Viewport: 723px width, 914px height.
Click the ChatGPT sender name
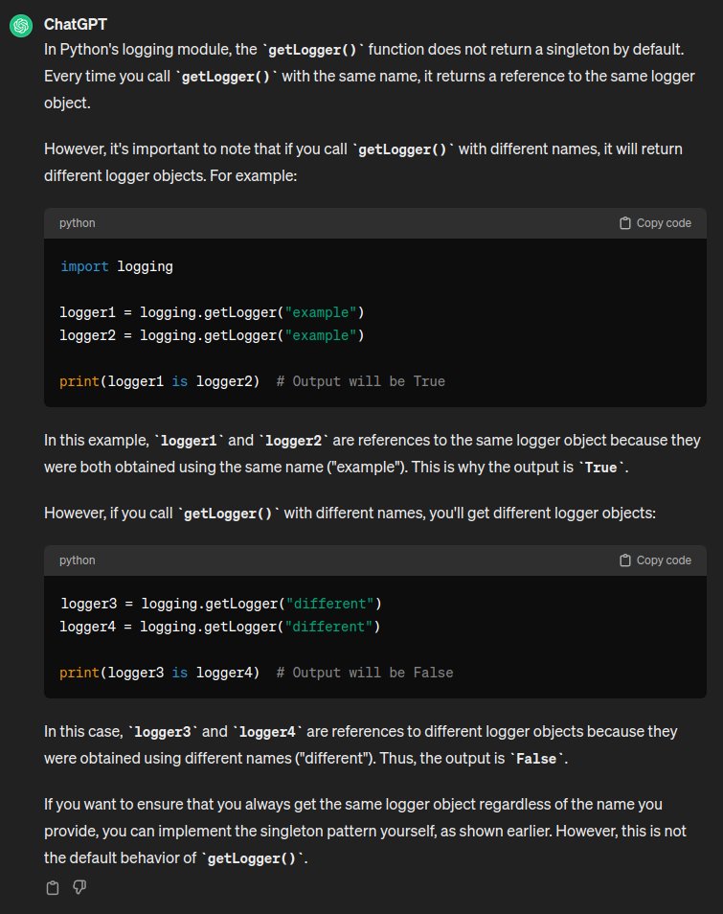pos(76,25)
